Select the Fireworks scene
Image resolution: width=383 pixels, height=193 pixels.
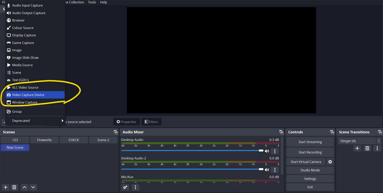click(45, 140)
